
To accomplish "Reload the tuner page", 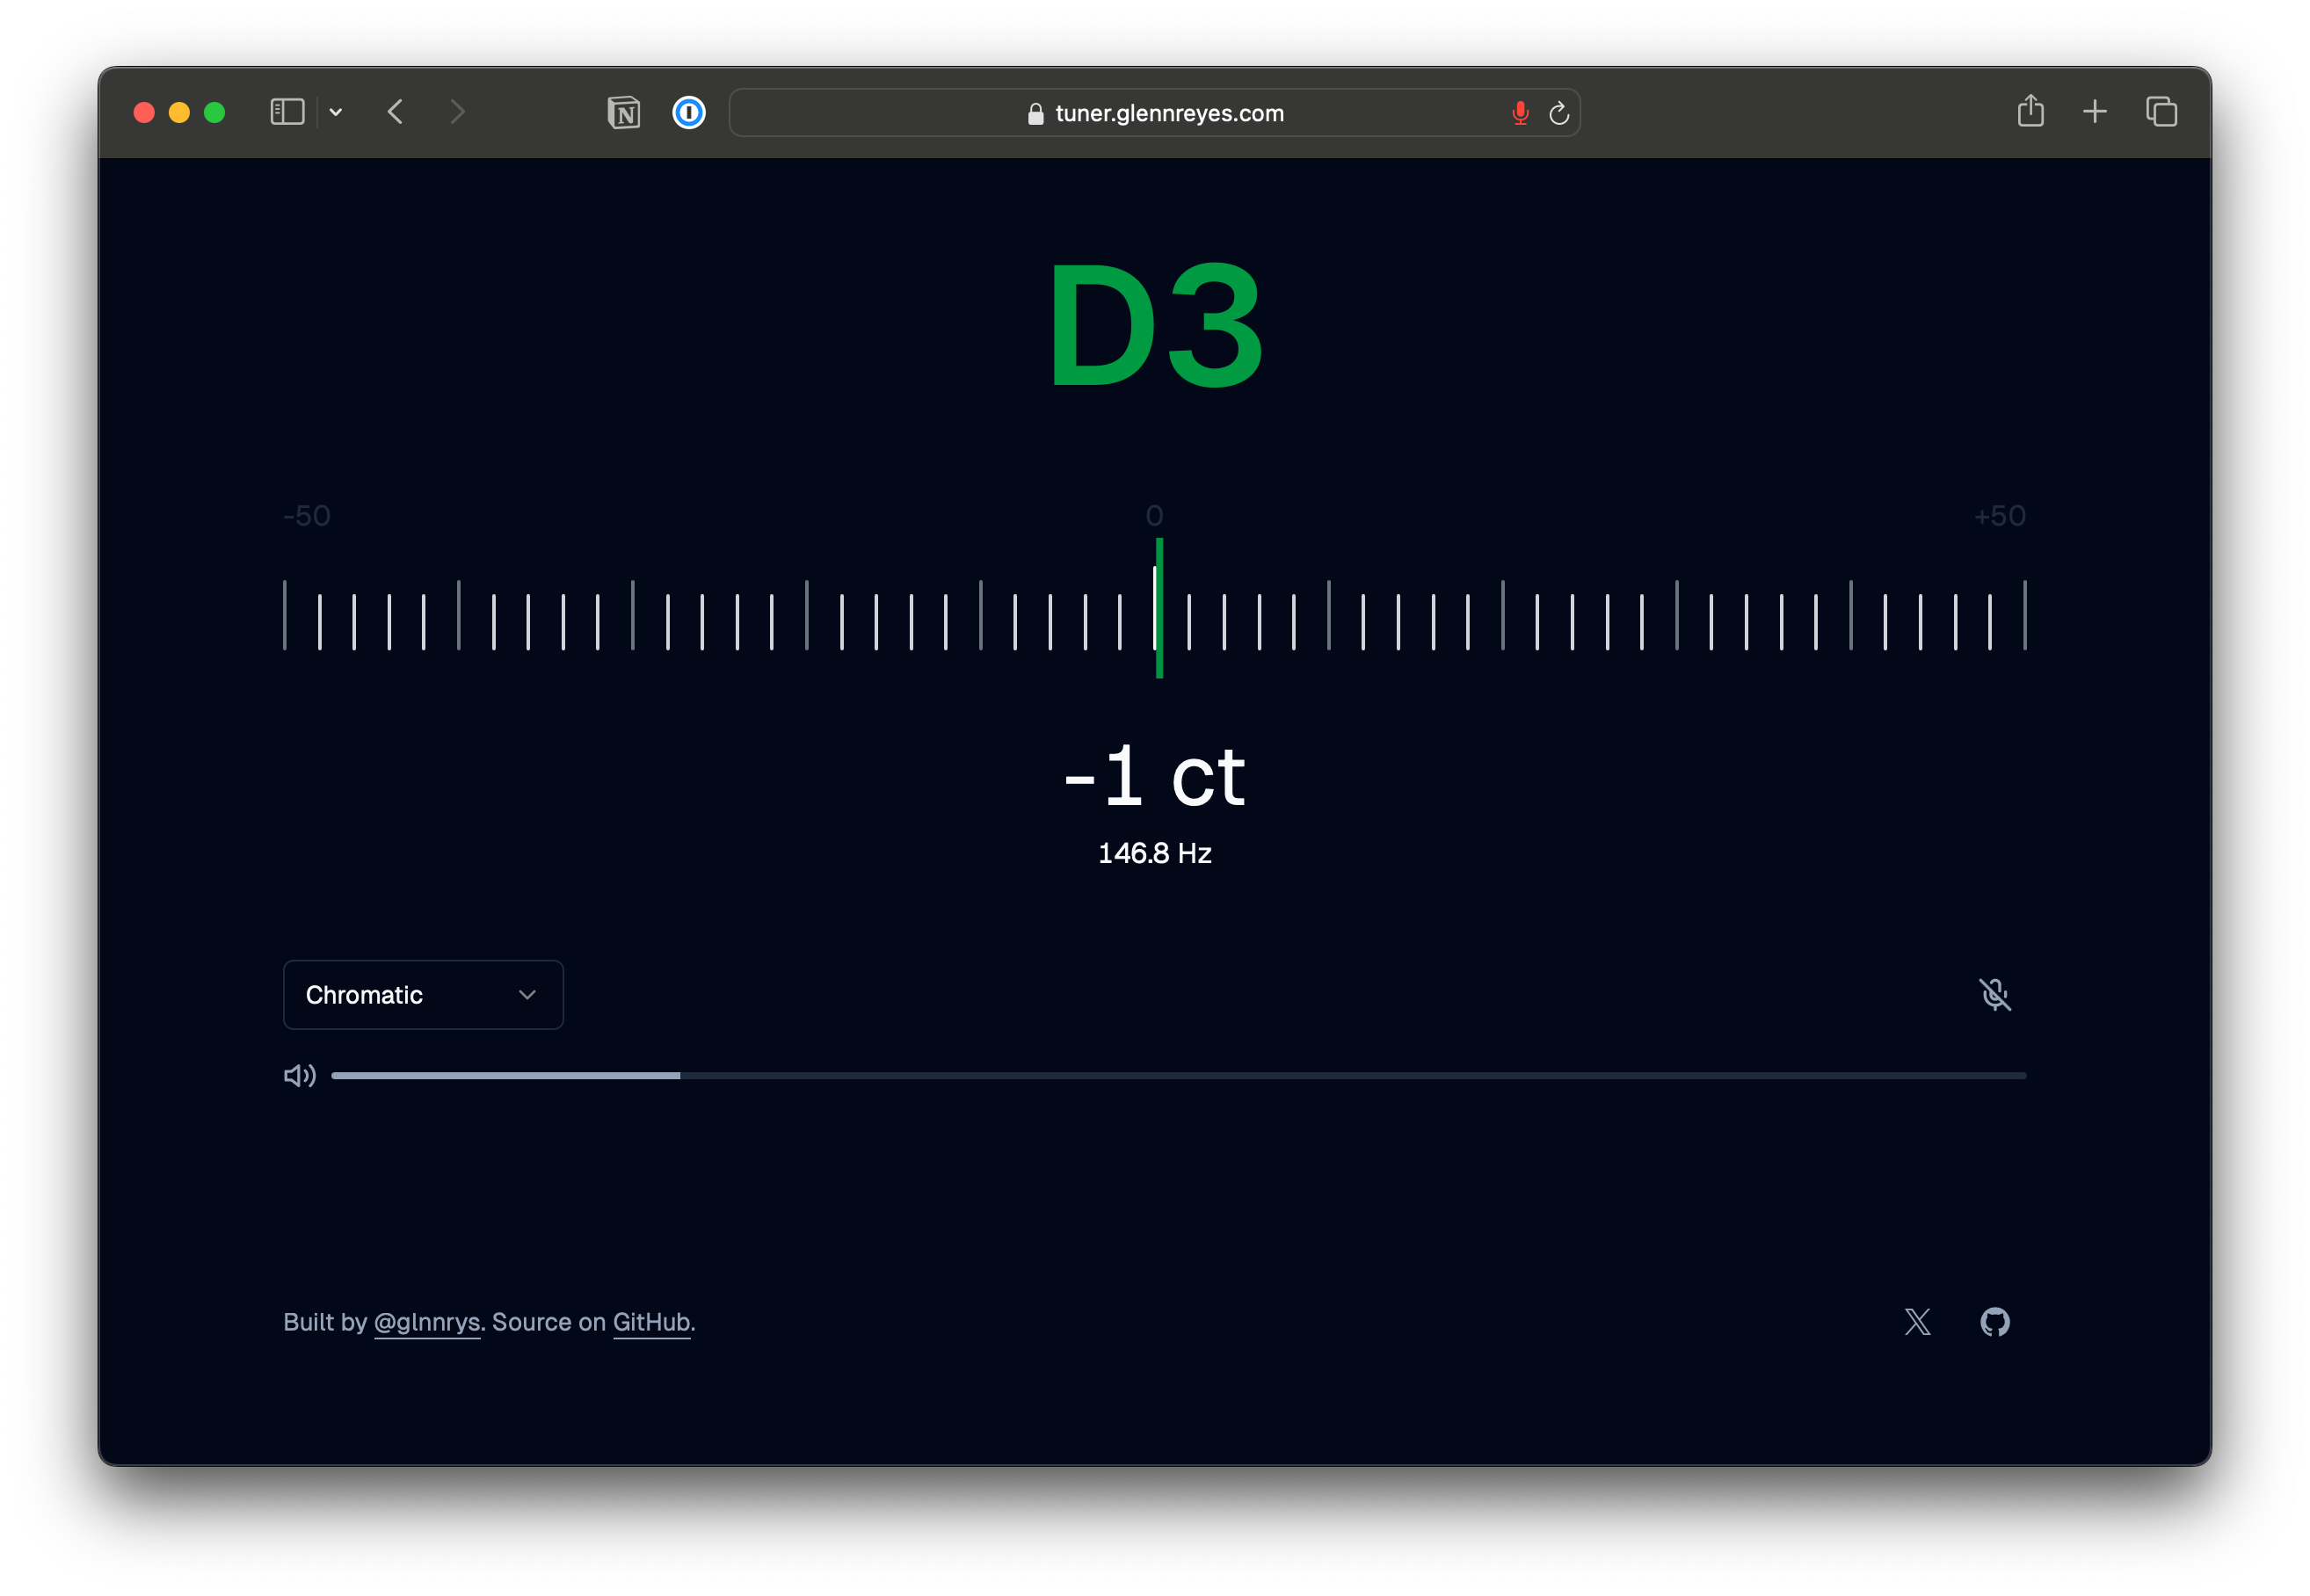I will tap(1558, 113).
